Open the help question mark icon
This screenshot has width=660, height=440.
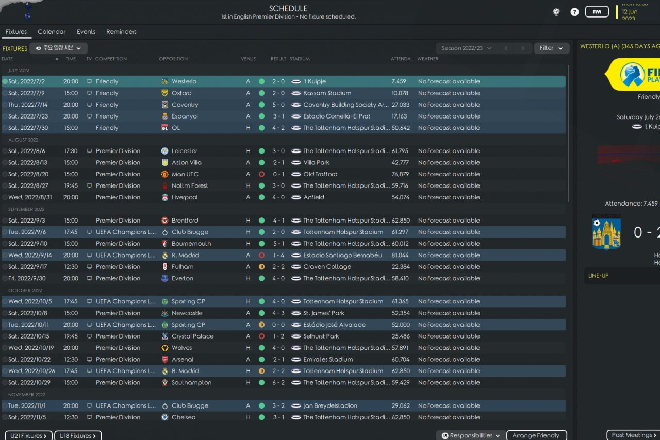tap(574, 12)
